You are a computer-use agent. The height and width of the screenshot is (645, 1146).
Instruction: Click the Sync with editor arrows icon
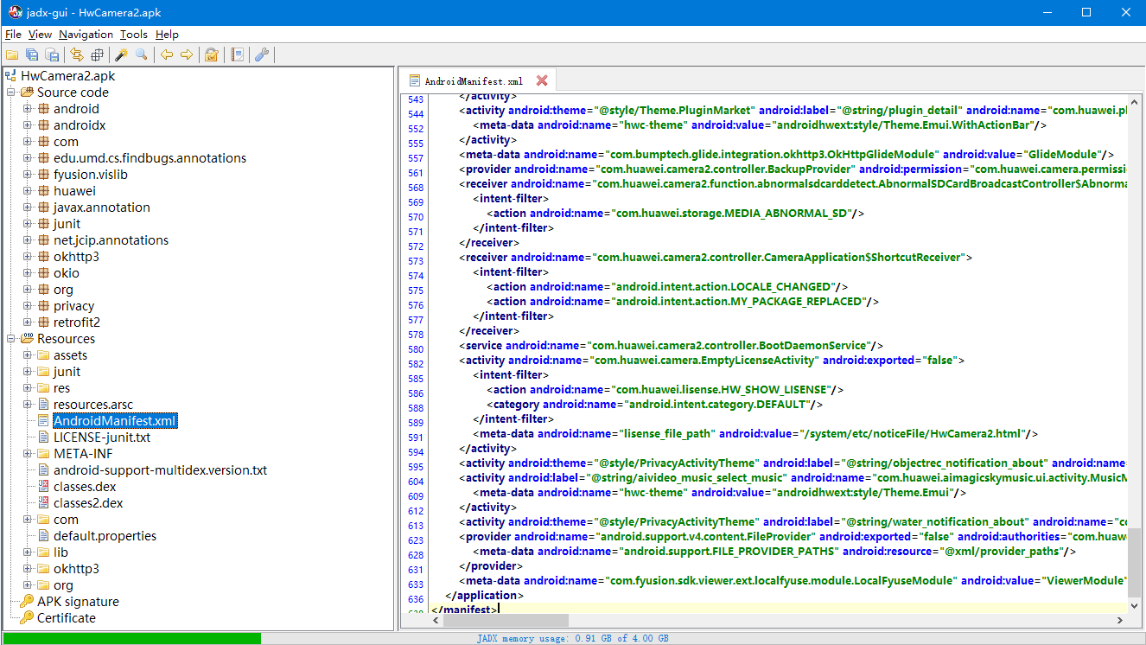pos(77,55)
